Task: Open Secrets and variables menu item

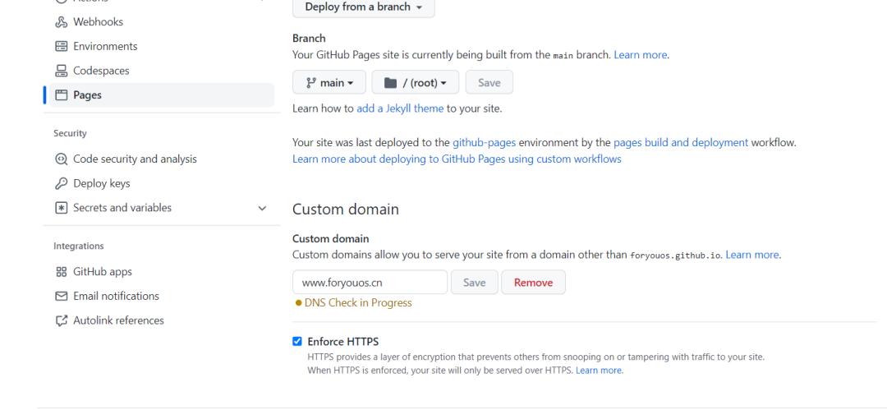Action: point(122,208)
